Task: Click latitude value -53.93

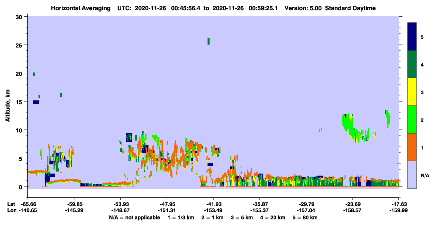Action: (121, 204)
